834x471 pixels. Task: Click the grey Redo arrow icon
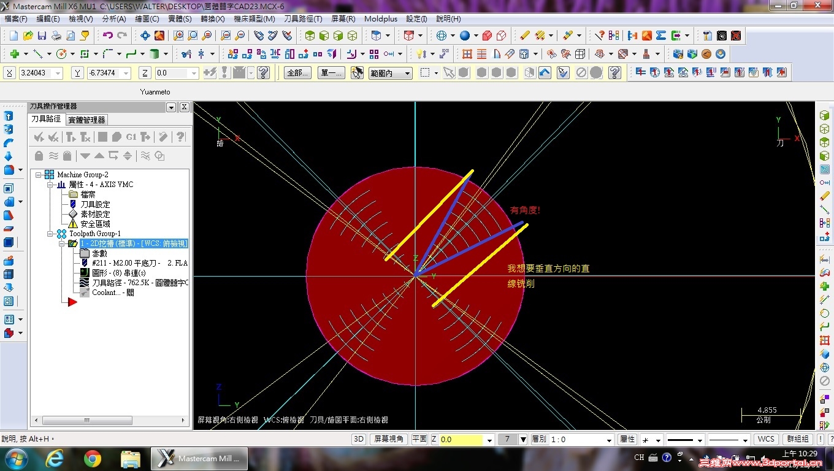pos(122,36)
